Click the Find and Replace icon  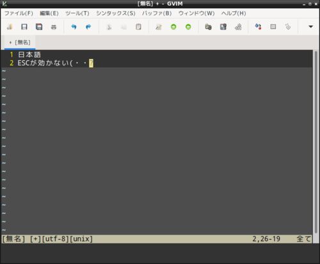click(x=159, y=27)
